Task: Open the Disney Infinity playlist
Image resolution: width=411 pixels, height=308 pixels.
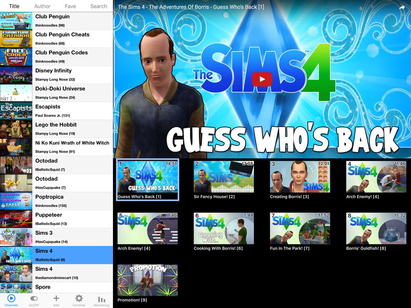Action: (x=56, y=75)
